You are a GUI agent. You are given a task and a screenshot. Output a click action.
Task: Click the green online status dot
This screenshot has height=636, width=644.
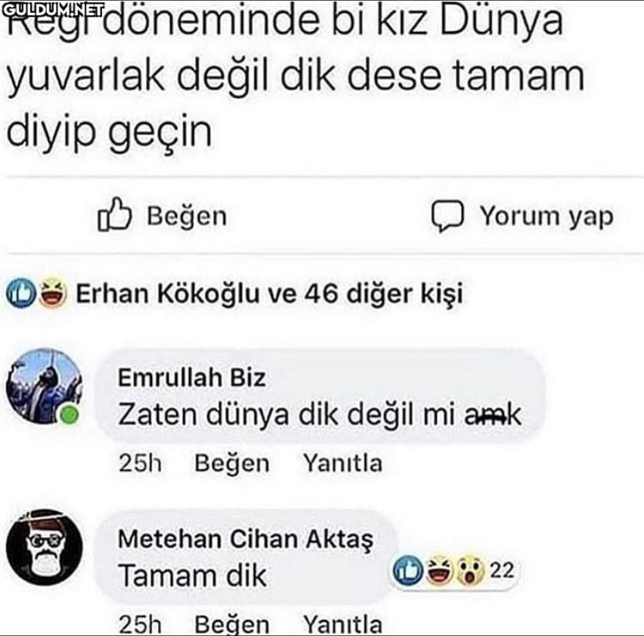(69, 415)
